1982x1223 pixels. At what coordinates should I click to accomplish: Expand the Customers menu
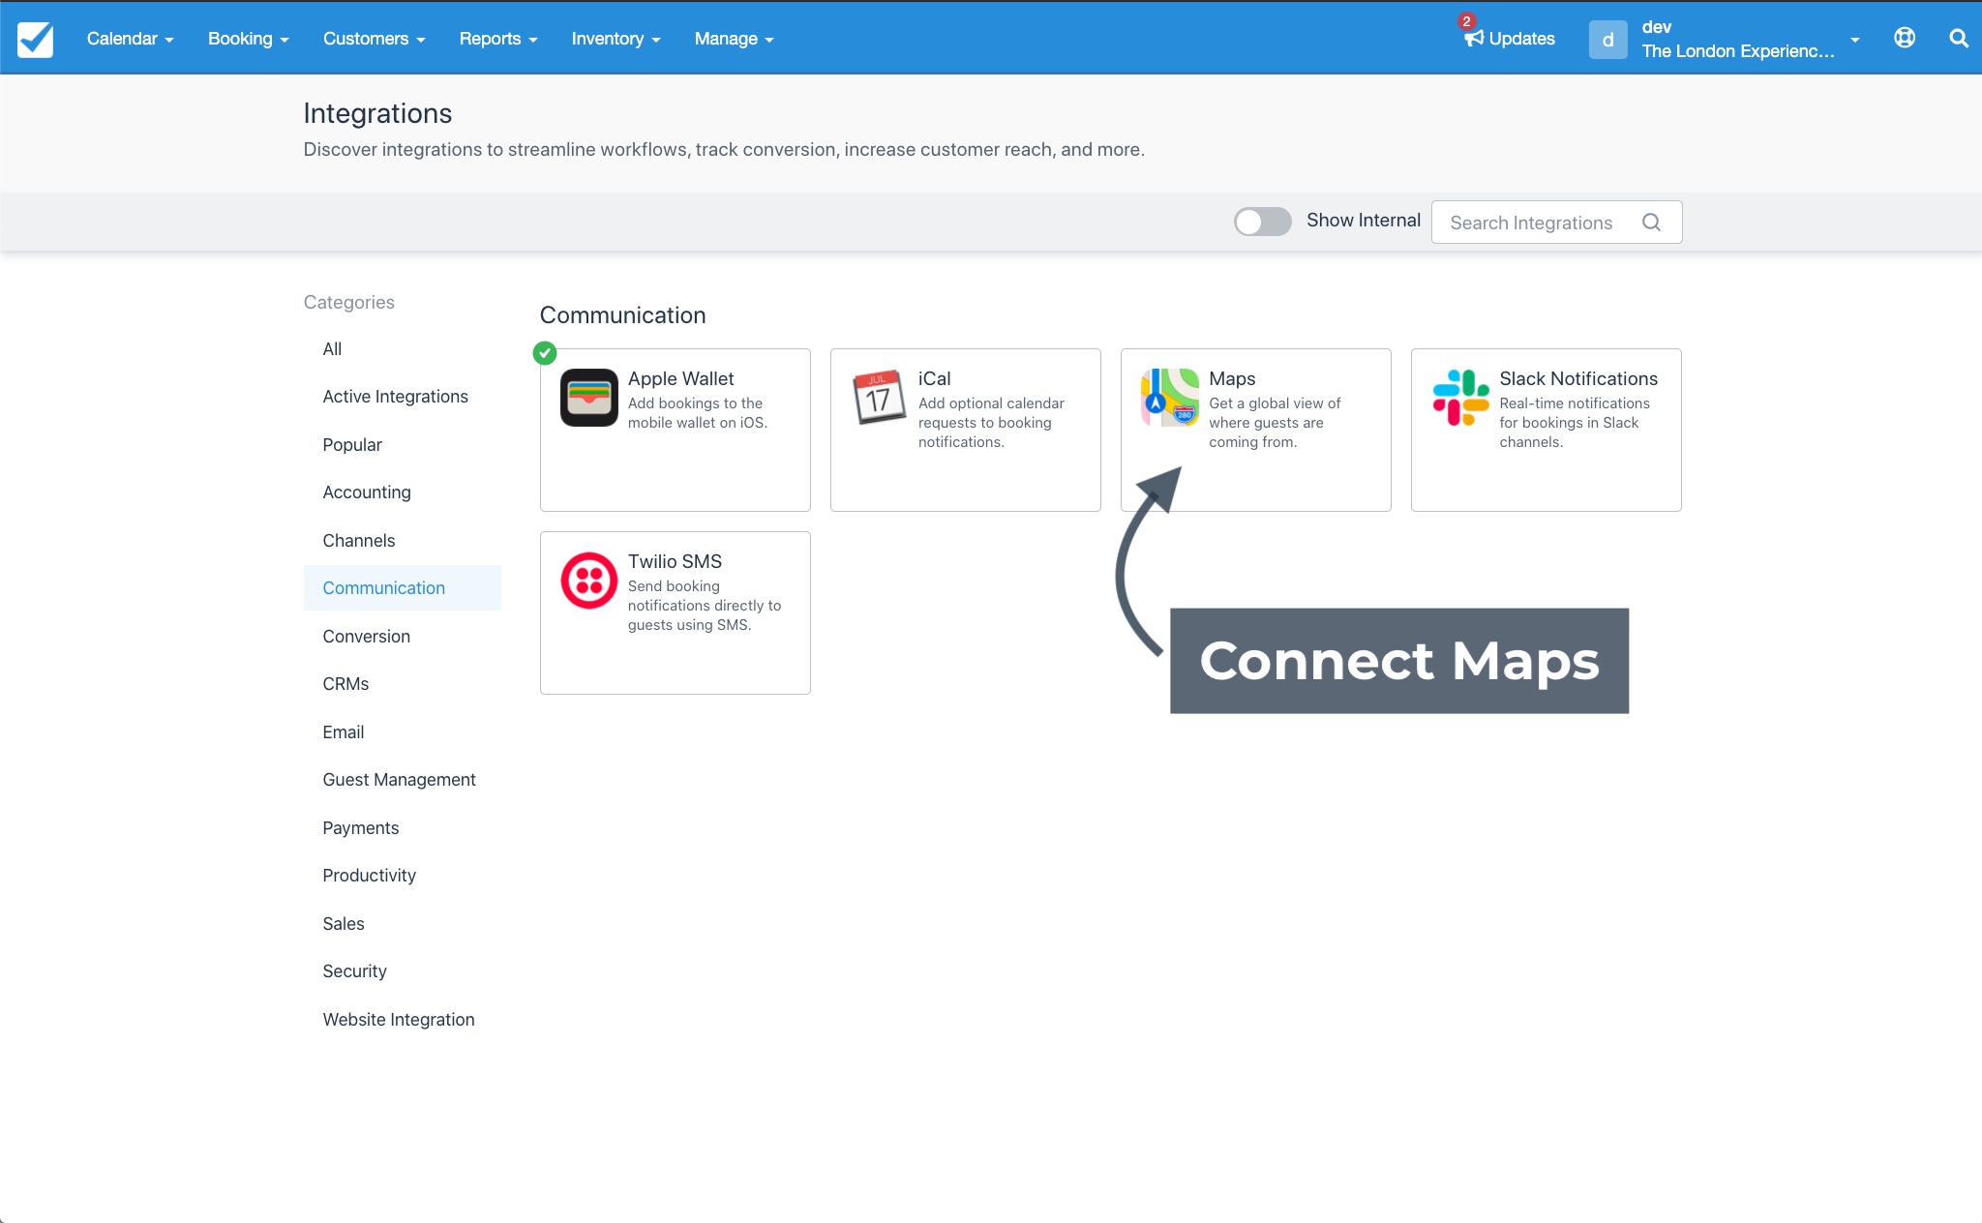[x=375, y=39]
